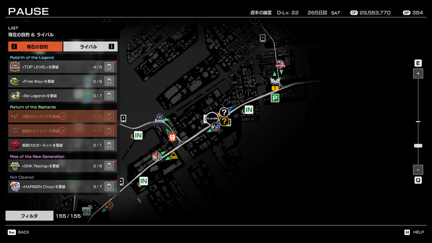Open clipboard details for GNK Racing objective
The height and width of the screenshot is (243, 432).
pos(109,166)
